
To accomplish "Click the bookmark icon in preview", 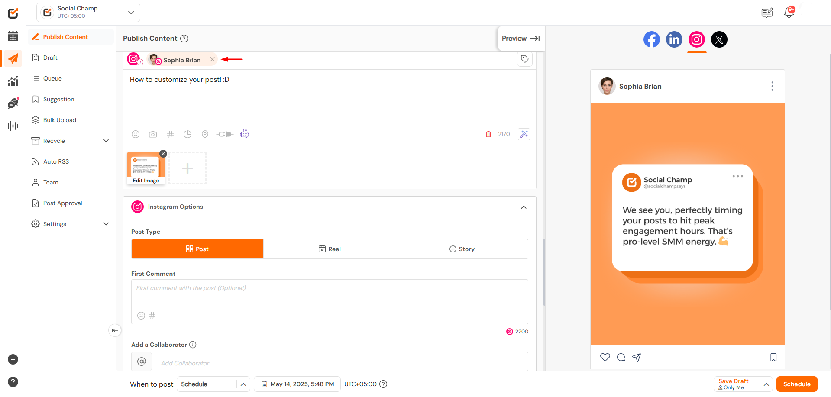I will click(773, 357).
